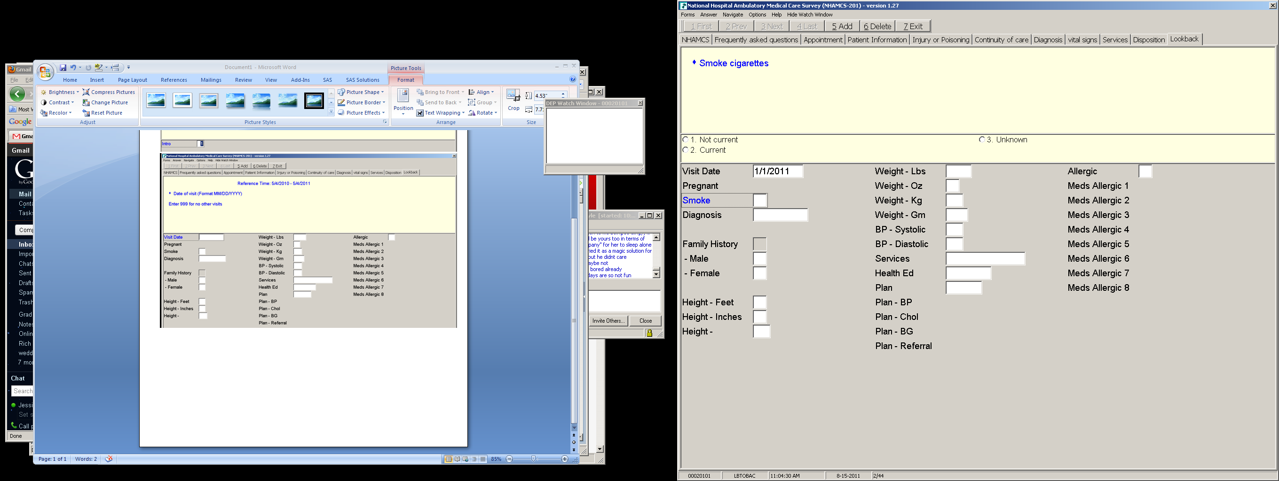Open the Insert tab in Word
The width and height of the screenshot is (1279, 481).
point(97,80)
